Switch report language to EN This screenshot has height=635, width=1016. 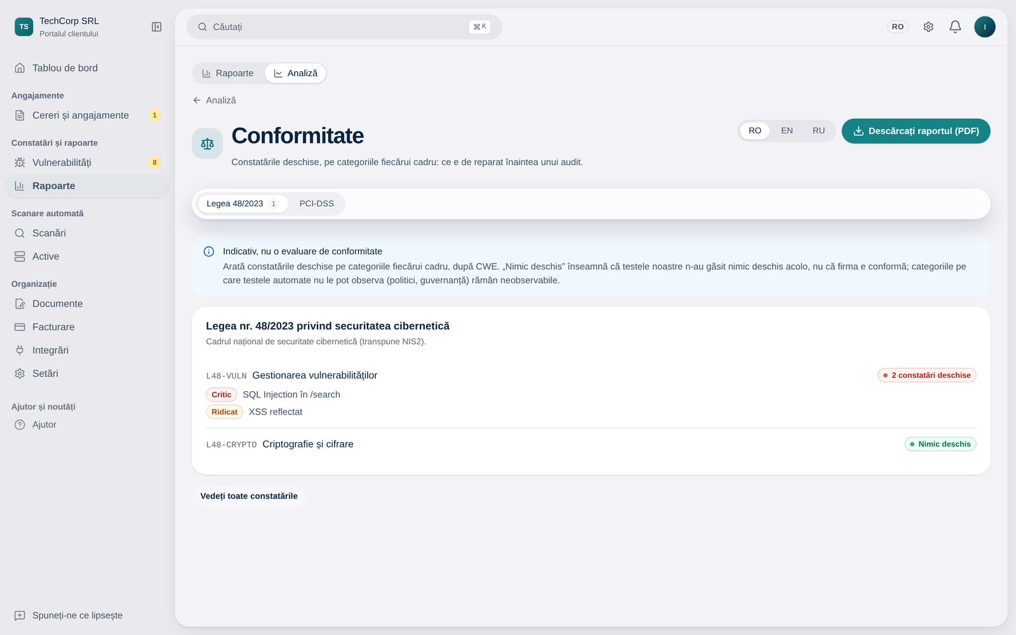click(x=787, y=131)
